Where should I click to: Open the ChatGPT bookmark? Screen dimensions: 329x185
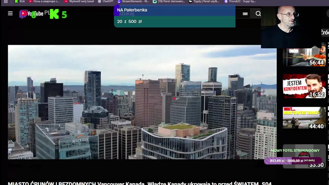(x=106, y=2)
